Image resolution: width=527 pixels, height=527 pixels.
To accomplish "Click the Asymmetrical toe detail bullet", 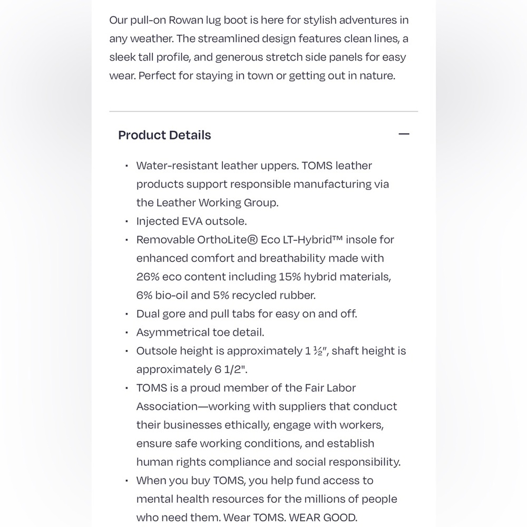I will tap(200, 332).
